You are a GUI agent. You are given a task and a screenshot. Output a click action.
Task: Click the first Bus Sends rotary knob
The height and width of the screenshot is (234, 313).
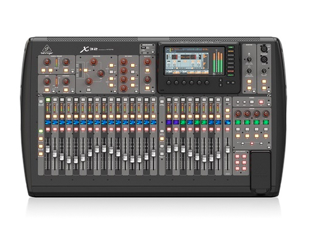click(124, 62)
